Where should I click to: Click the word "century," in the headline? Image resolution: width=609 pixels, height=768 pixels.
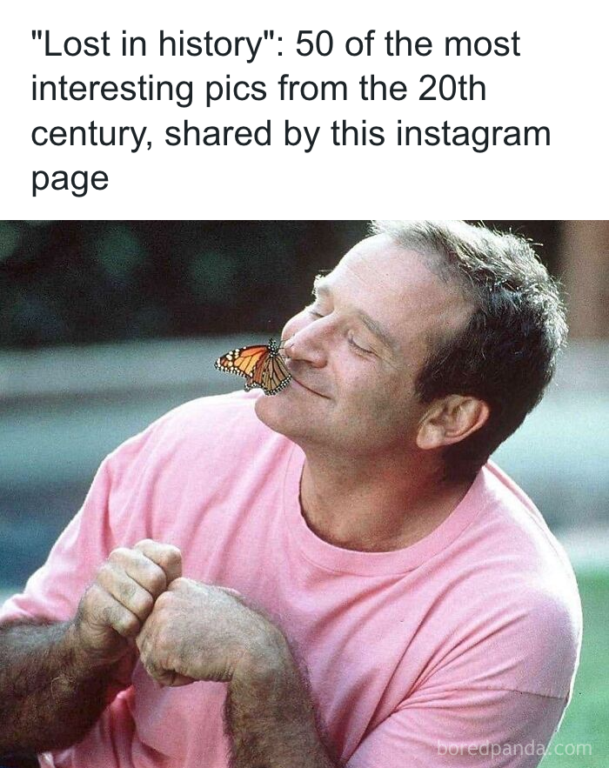[91, 135]
